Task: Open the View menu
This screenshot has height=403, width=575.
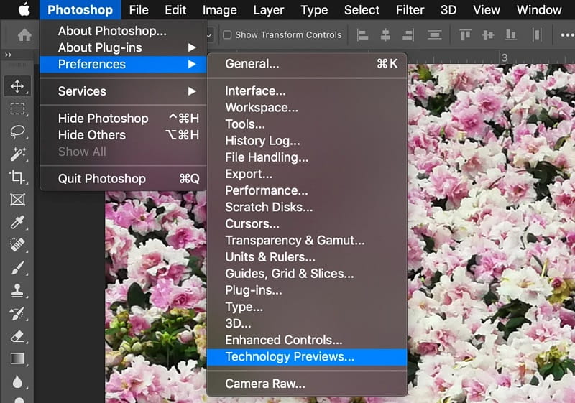Action: click(487, 10)
